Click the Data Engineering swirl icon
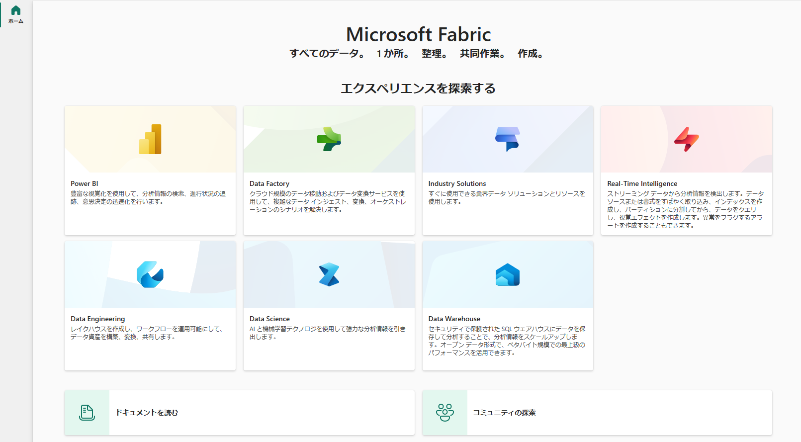The image size is (801, 442). click(150, 274)
